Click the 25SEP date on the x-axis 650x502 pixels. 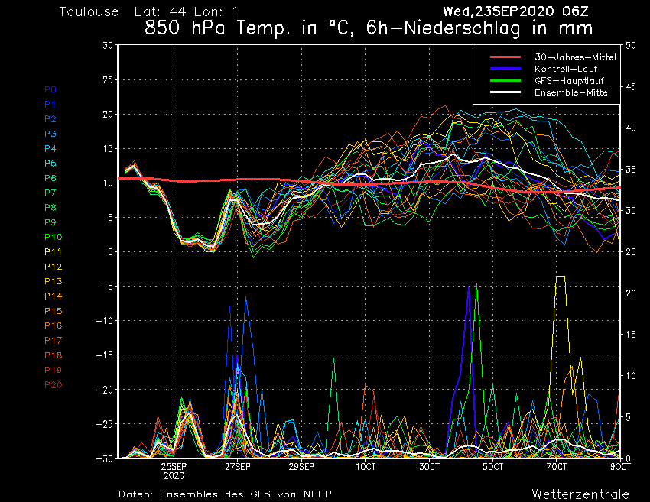[174, 466]
